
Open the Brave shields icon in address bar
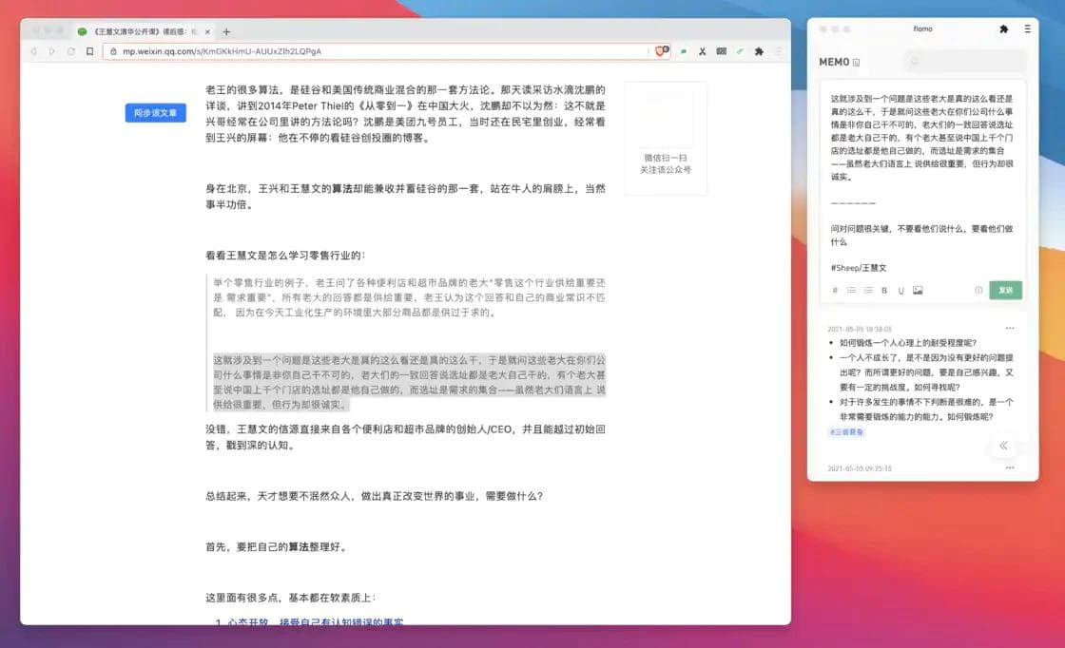pos(662,51)
